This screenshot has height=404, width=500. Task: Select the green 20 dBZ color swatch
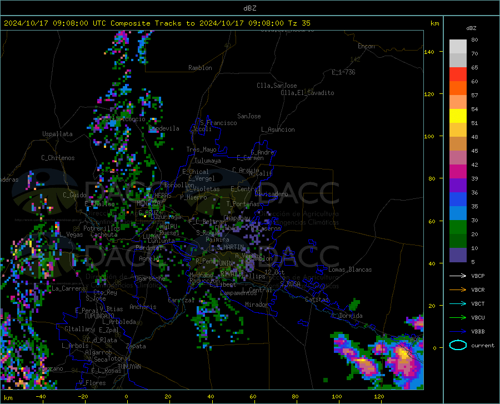(x=458, y=227)
